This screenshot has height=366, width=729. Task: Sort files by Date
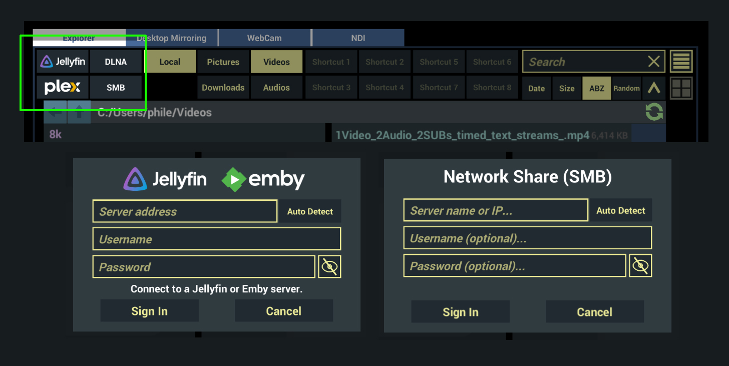coord(536,88)
